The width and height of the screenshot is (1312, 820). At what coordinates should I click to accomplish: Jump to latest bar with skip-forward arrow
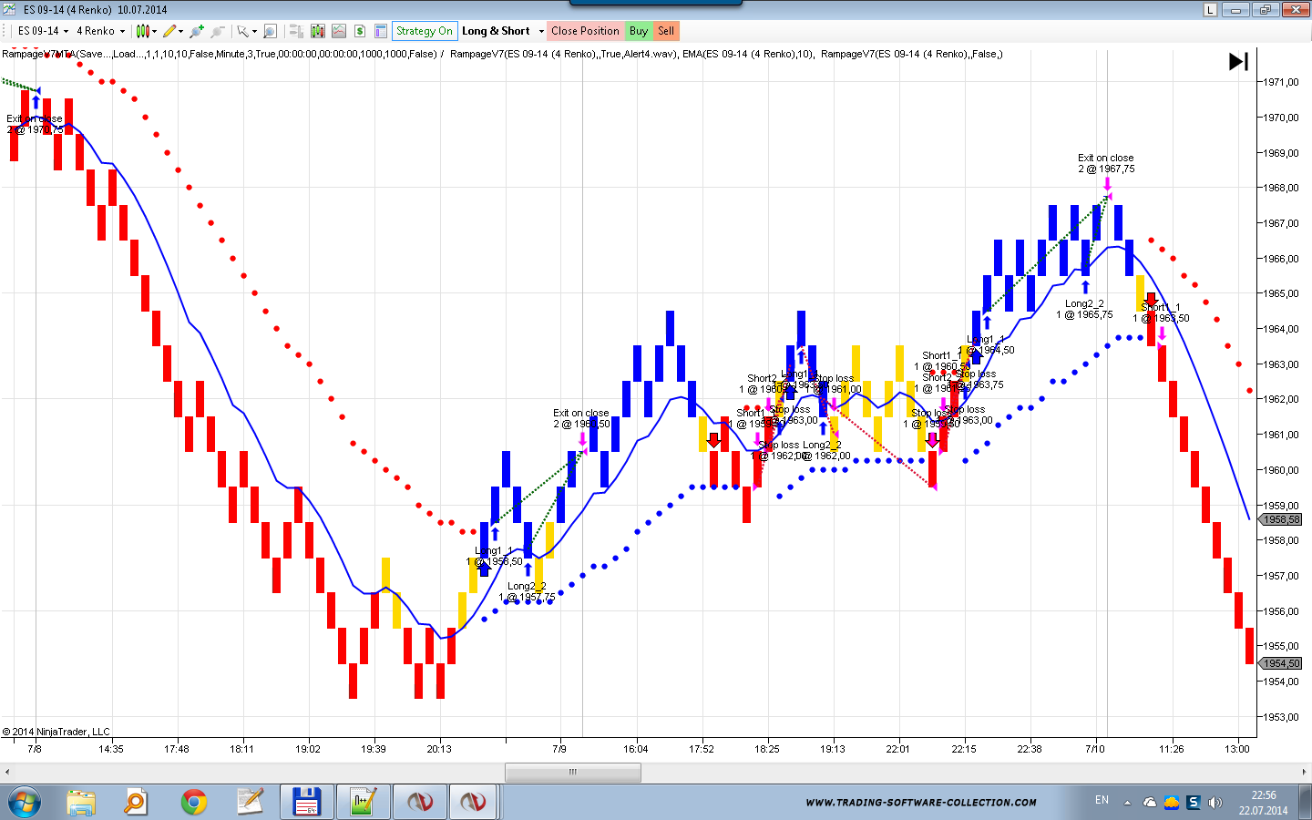[x=1238, y=62]
